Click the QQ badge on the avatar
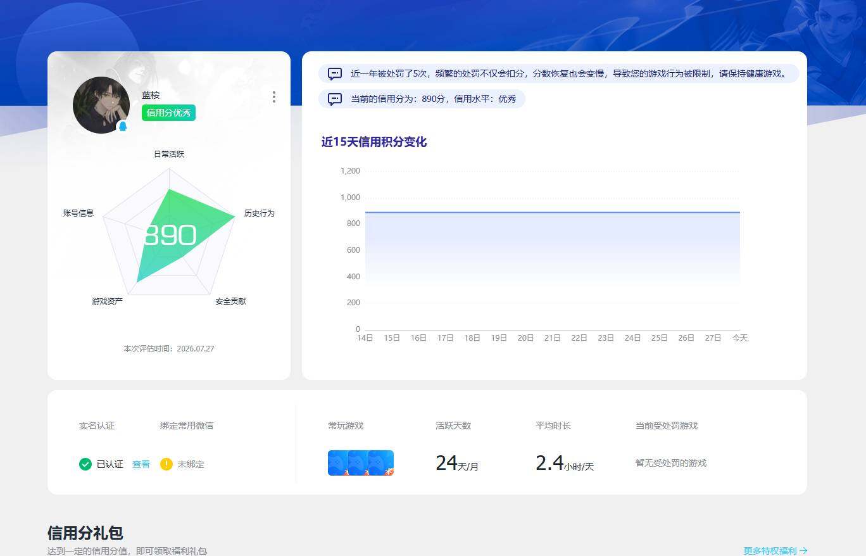This screenshot has width=866, height=556. [x=123, y=127]
